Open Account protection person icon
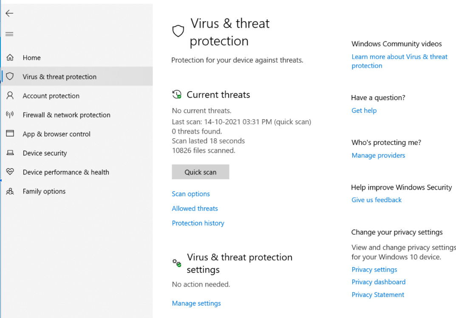The image size is (456, 318). 10,96
